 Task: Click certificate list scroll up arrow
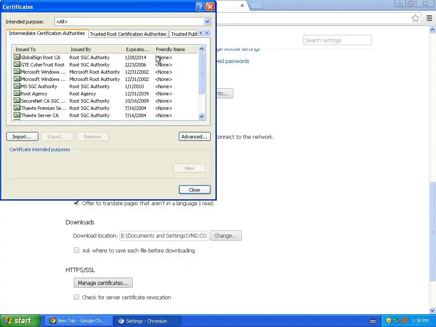(201, 49)
